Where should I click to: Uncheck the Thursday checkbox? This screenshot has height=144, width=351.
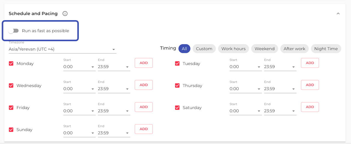click(177, 86)
